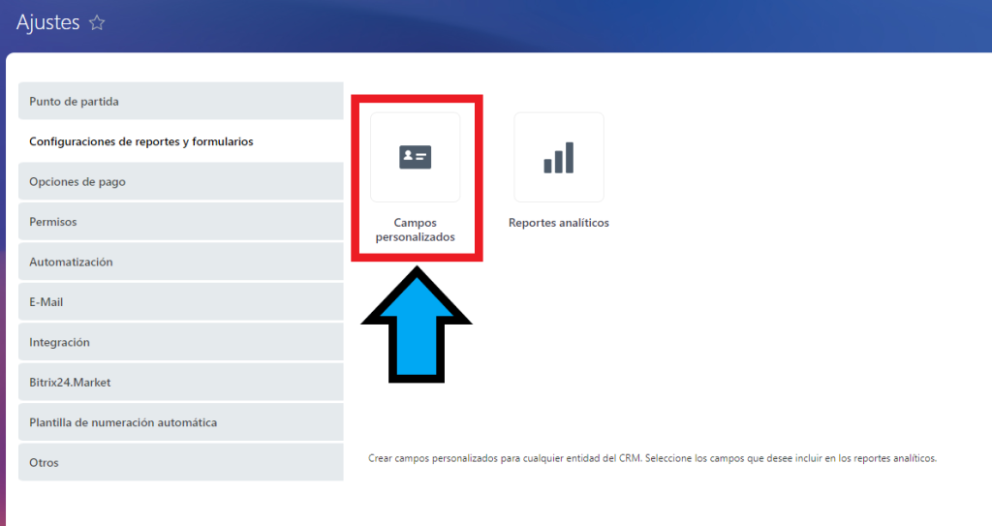
Task: Open the Bitrix24.Market section
Action: (x=180, y=383)
